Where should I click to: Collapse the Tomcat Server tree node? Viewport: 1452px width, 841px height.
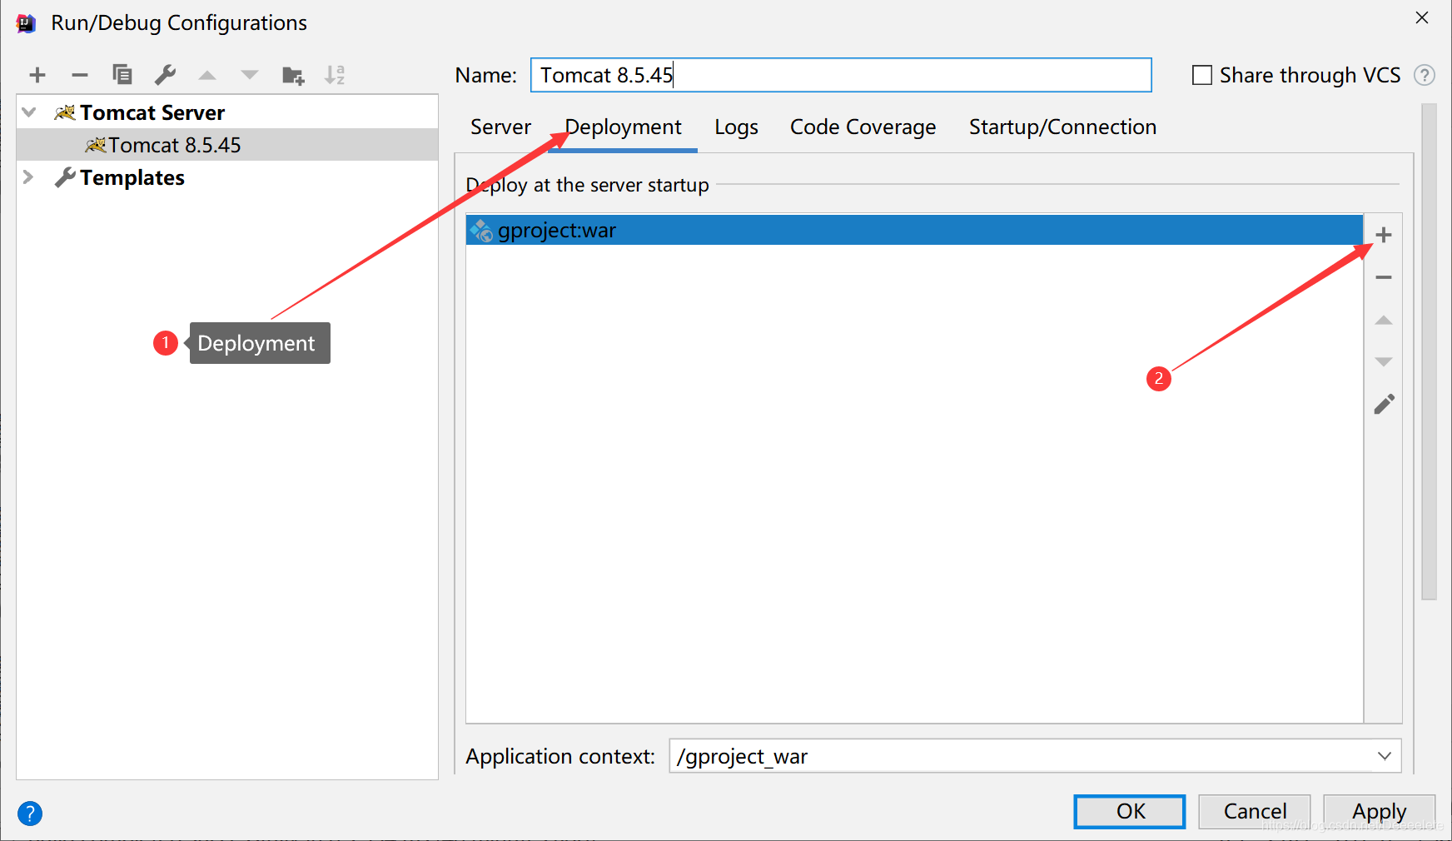click(x=29, y=112)
